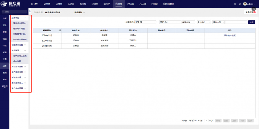Open the 系统管理 gear menu
This screenshot has height=129, width=259.
coord(169,4)
